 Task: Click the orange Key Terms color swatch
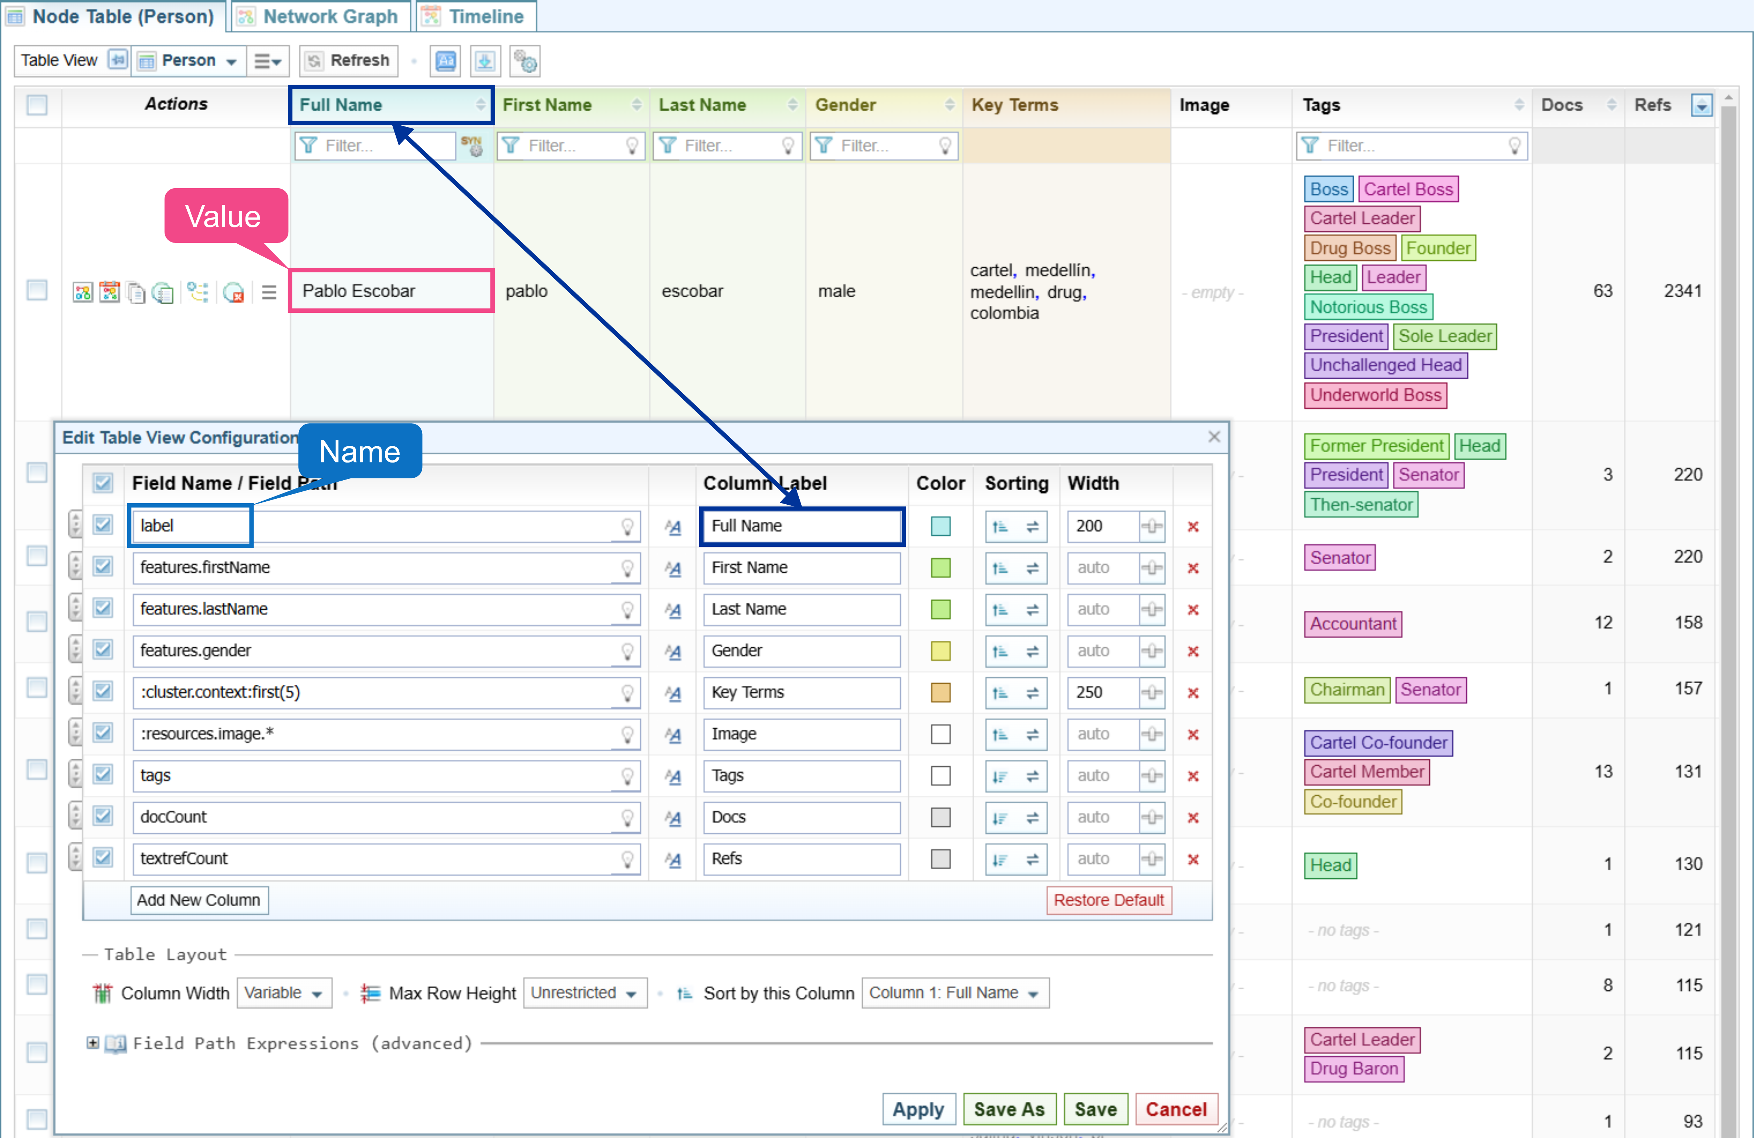tap(940, 693)
